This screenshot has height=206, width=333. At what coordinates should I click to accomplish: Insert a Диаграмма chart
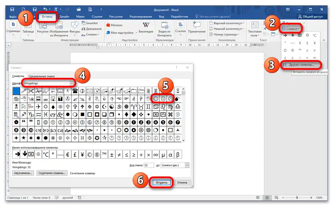tap(92, 29)
